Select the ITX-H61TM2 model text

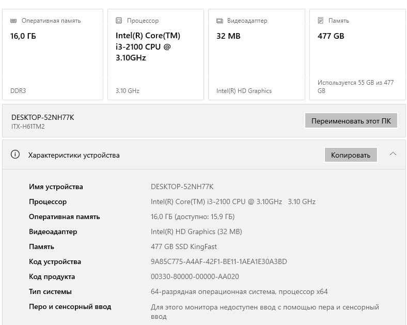[x=28, y=127]
